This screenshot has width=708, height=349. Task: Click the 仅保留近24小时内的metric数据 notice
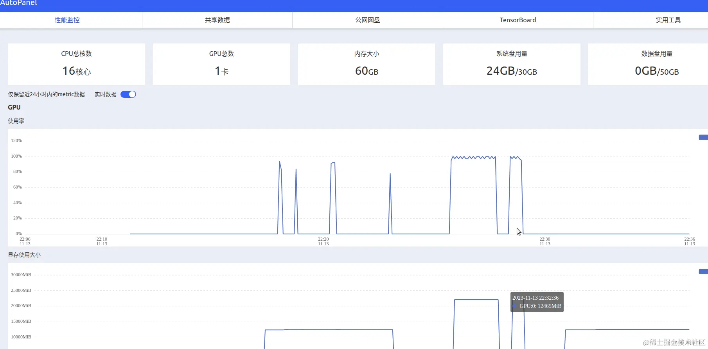tap(46, 94)
